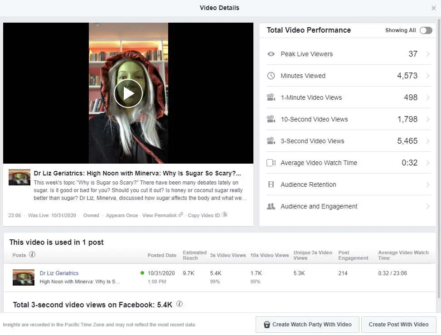Click the 0:32 / 23:06 watch time cell
This screenshot has height=335, width=441.
click(x=393, y=273)
